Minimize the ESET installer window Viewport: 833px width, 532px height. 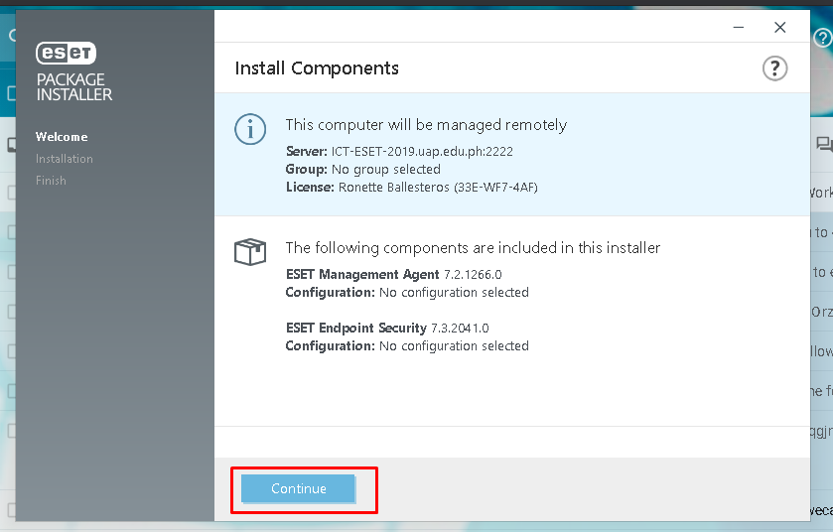click(739, 27)
